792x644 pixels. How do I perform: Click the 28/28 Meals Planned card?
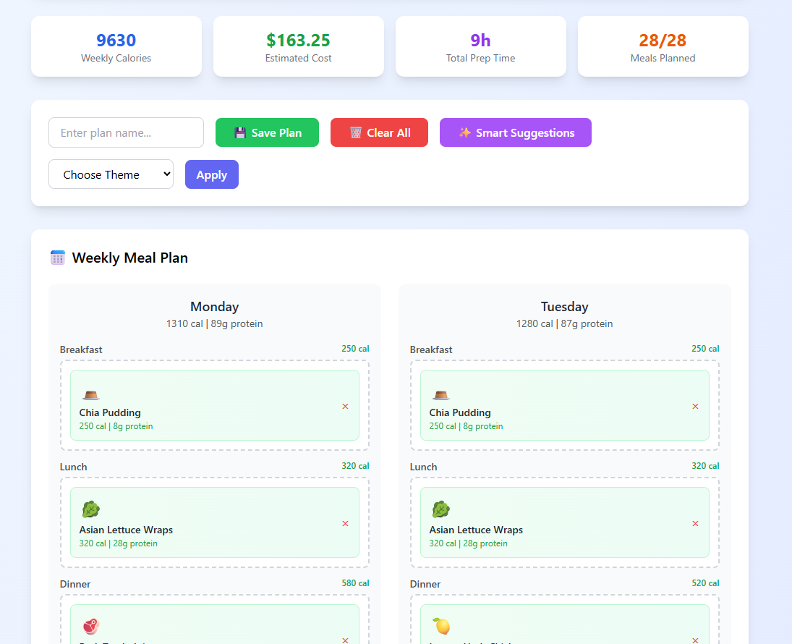663,46
